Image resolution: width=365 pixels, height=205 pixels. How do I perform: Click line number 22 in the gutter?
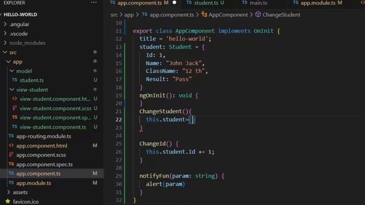119,120
